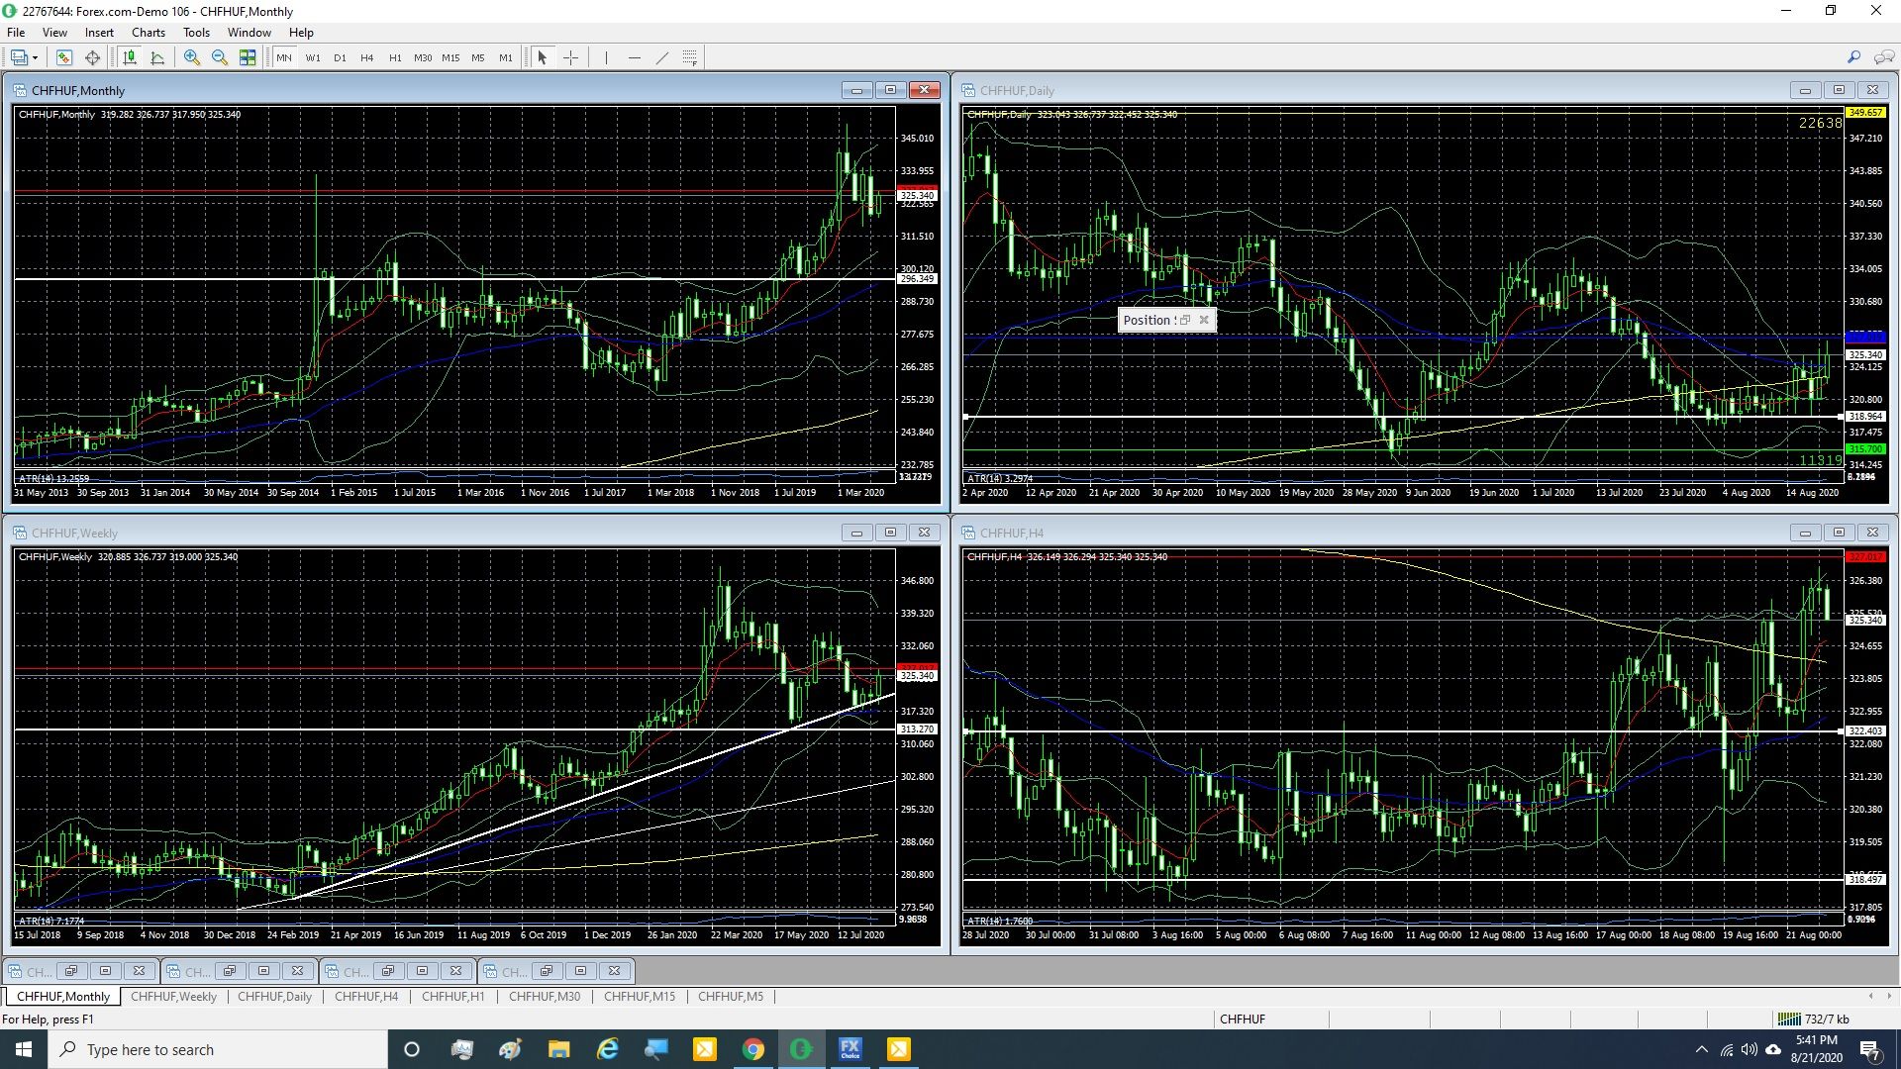Switch to the M5 timeframe button
Viewport: 1901px width, 1069px height.
pos(478,57)
